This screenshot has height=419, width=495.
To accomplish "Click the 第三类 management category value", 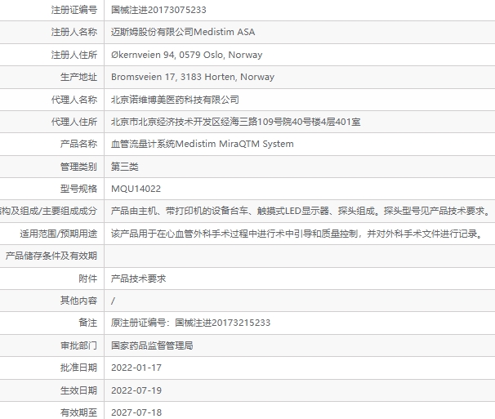I will (x=125, y=167).
